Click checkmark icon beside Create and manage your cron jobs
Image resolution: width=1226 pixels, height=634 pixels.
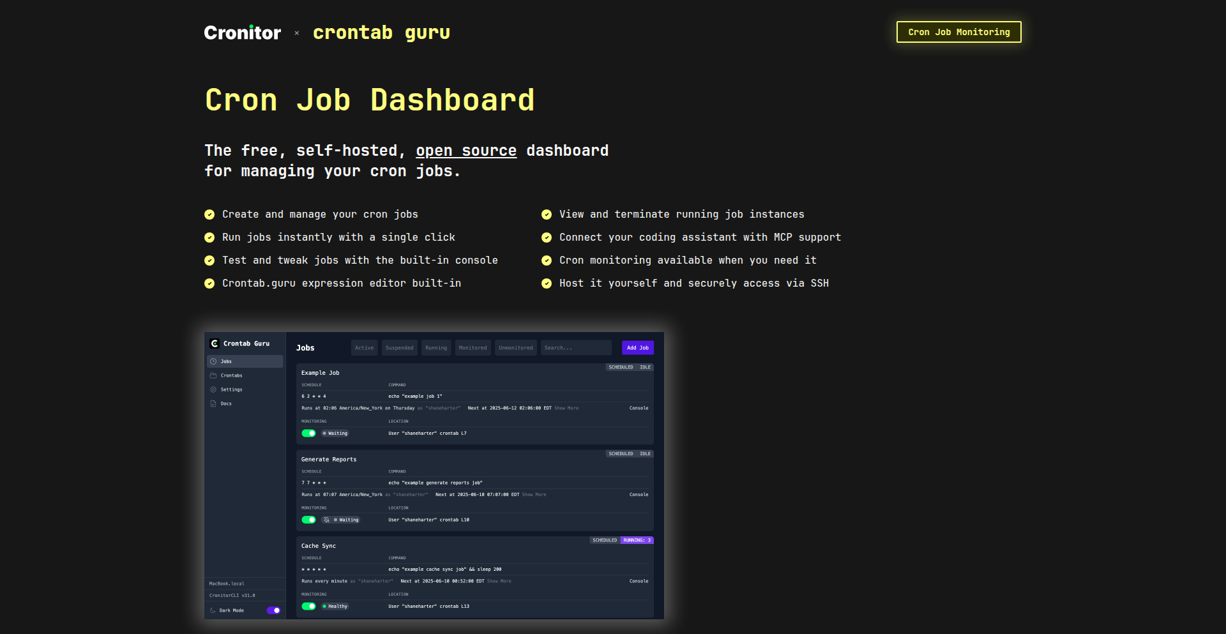[209, 215]
